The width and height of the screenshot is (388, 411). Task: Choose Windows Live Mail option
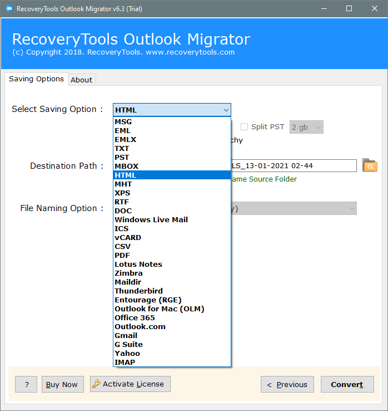(x=172, y=219)
